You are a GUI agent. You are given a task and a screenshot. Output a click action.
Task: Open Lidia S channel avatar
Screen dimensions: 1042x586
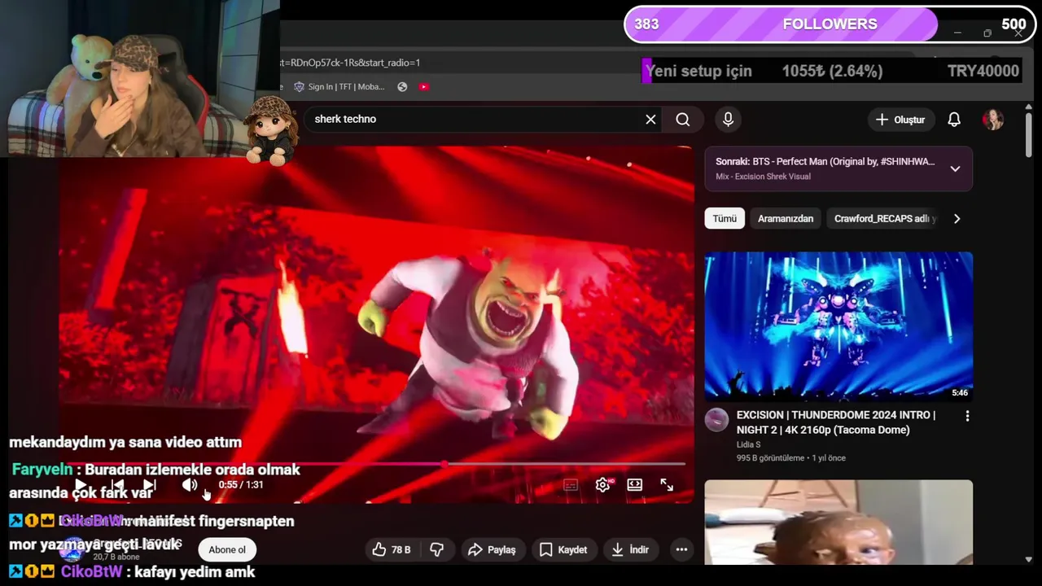(x=716, y=420)
